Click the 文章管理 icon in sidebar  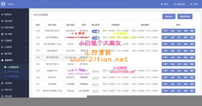[2, 83]
